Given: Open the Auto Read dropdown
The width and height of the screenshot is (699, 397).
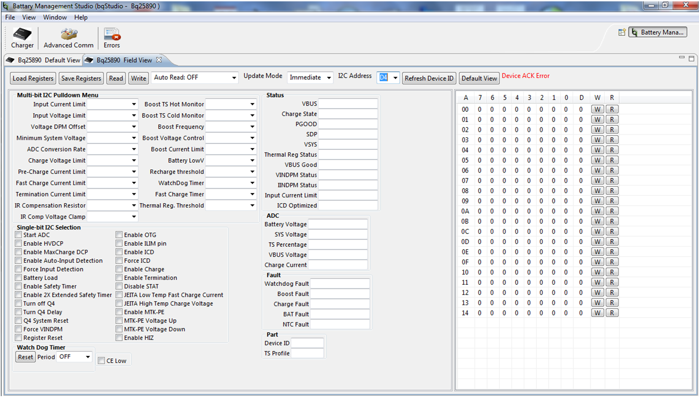Looking at the screenshot, I should (234, 77).
